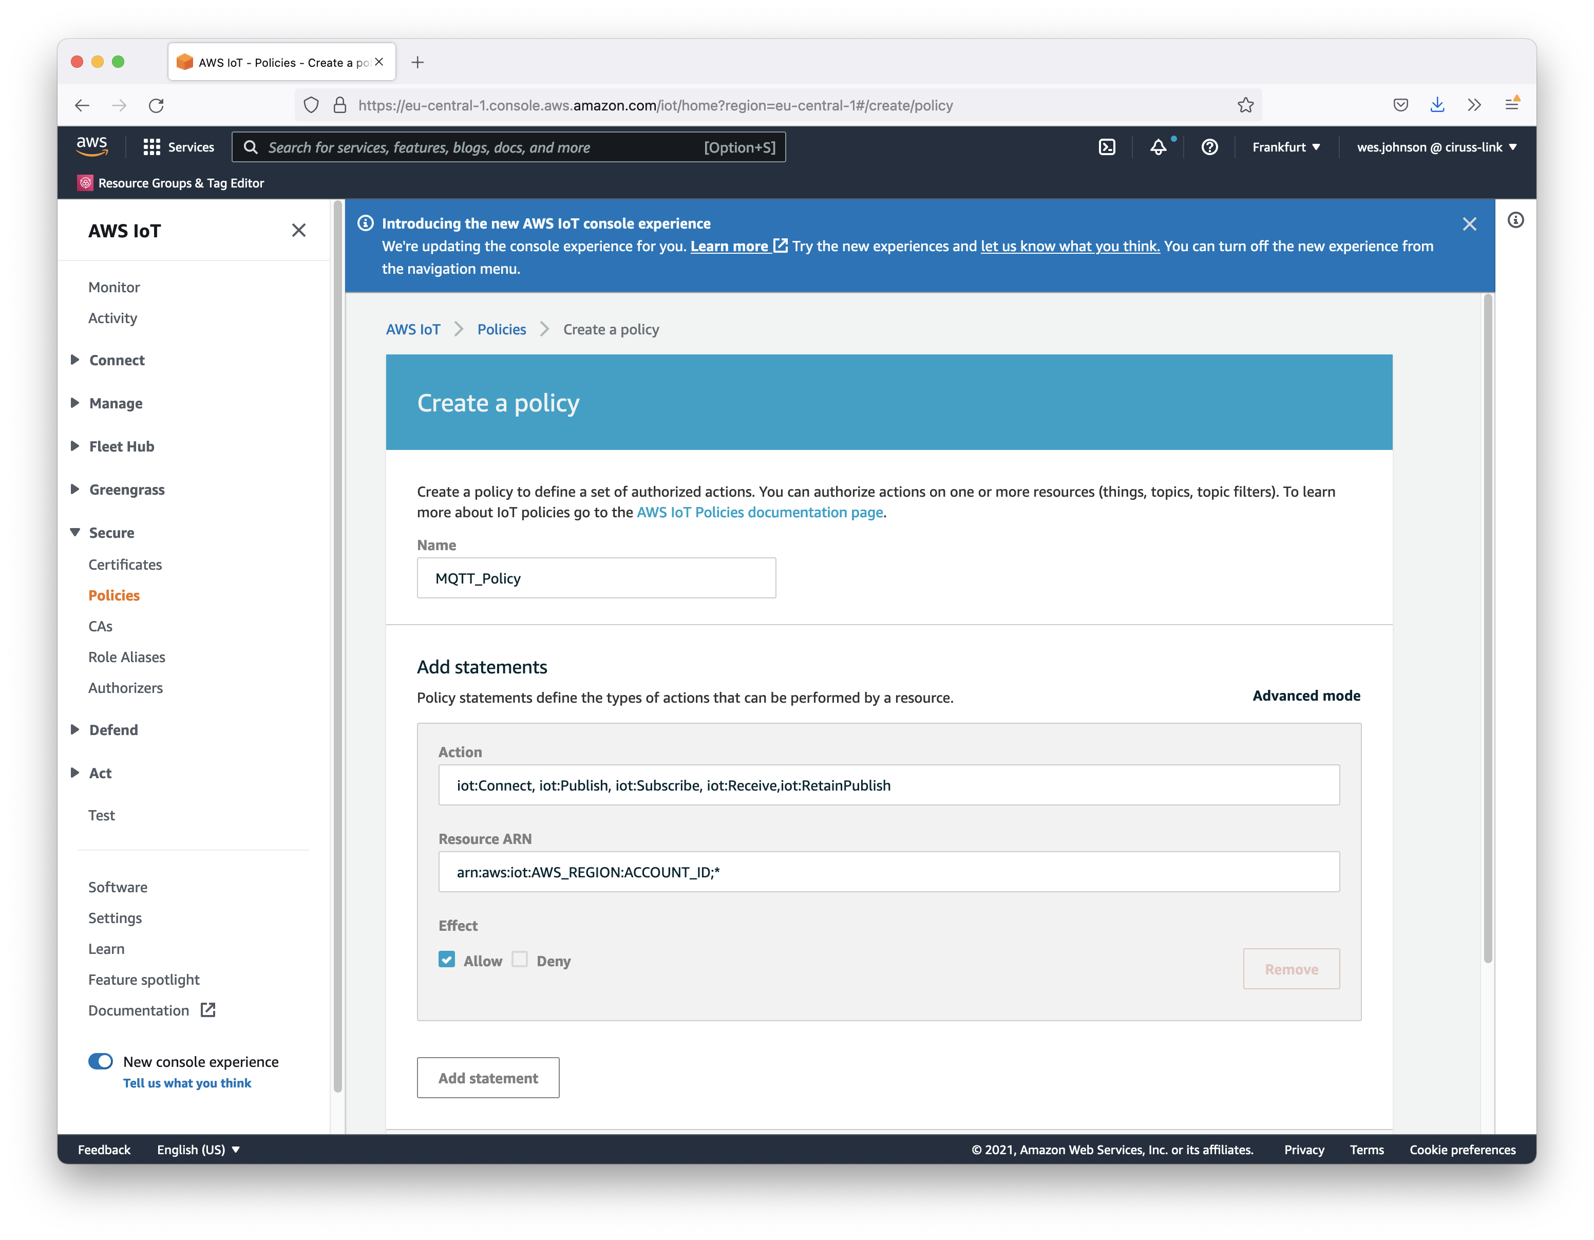Expand the Manage section in sidebar
Screen dimensions: 1594x1240
point(116,404)
